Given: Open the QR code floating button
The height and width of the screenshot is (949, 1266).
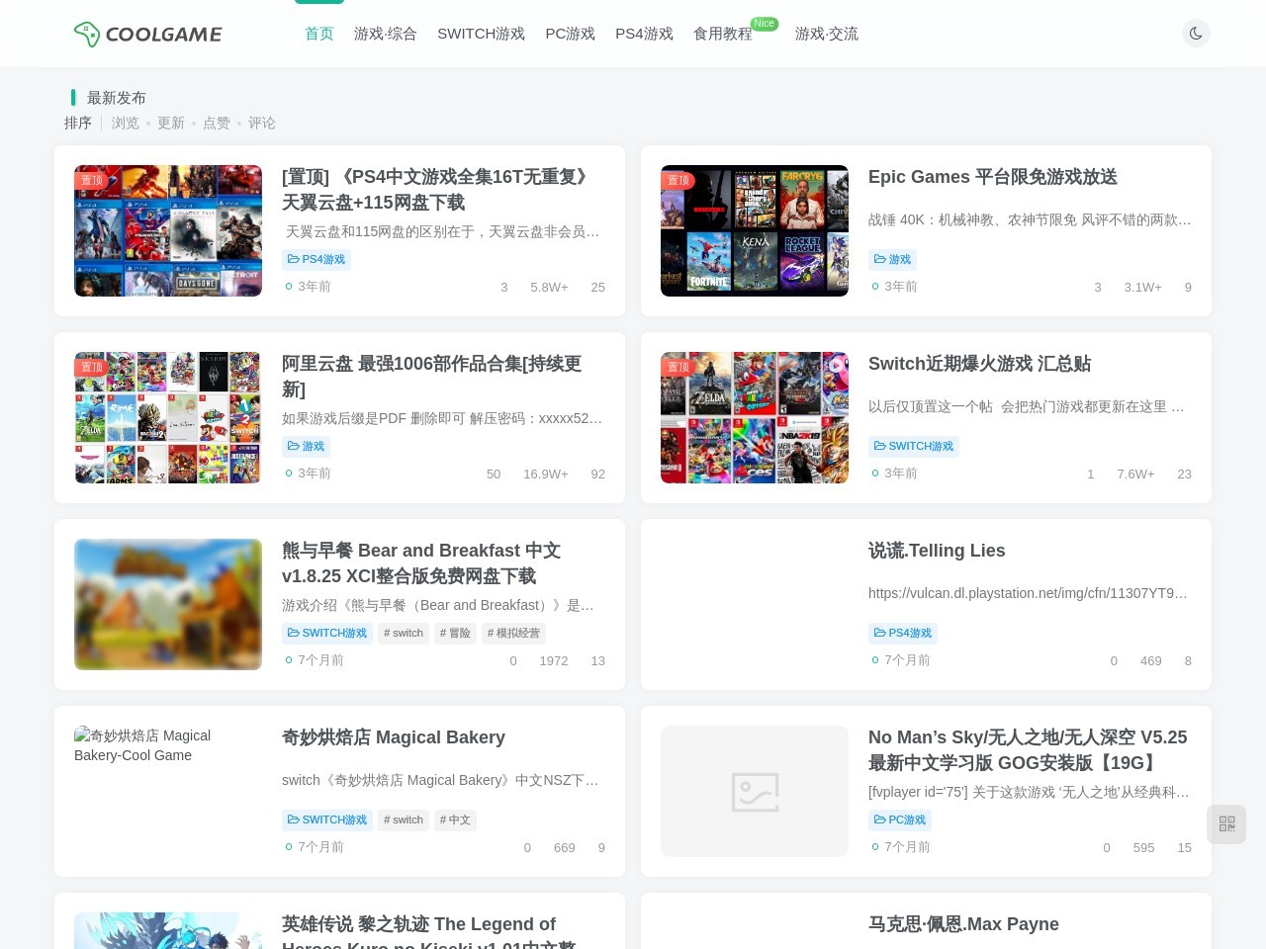Looking at the screenshot, I should pos(1226,823).
